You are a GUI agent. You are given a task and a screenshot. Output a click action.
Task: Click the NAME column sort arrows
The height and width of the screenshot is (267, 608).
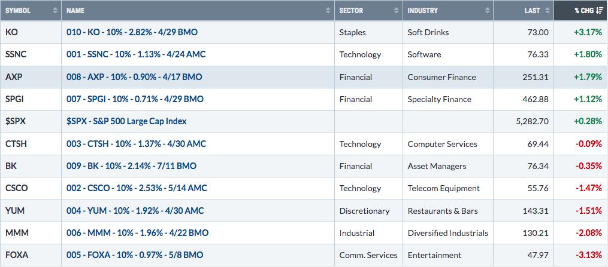point(328,11)
